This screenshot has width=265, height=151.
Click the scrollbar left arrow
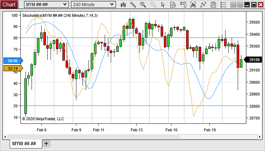[x=5, y=137]
